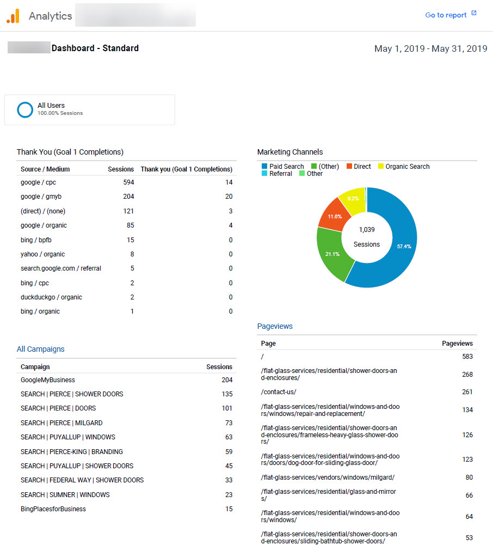Open the All Campaigns widget title link
The width and height of the screenshot is (493, 557).
[40, 350]
